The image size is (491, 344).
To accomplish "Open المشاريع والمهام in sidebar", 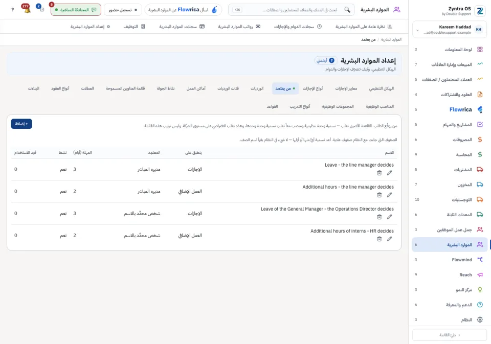I will (450, 125).
